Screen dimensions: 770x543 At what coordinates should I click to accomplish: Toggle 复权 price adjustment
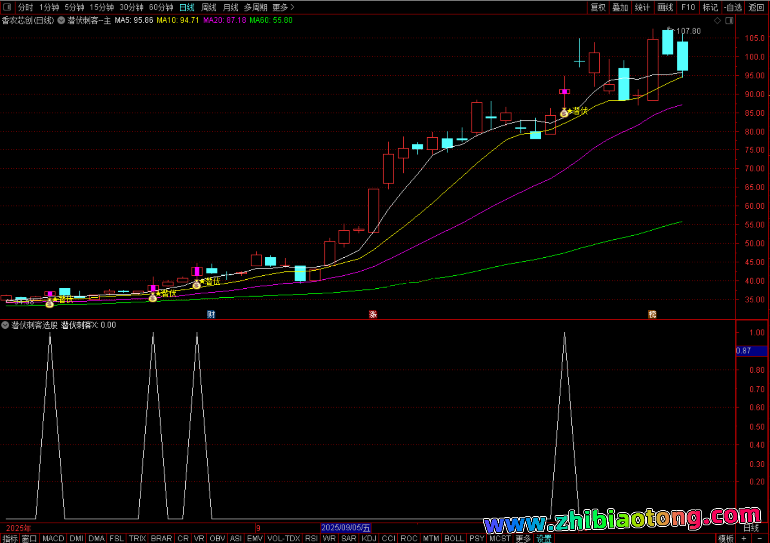598,7
